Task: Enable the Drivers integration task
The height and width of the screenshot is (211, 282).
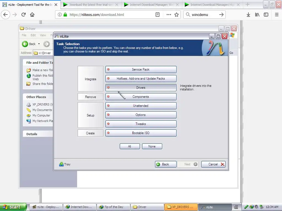Action: coord(141,88)
